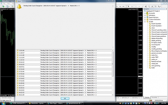168x105 pixels.
Task: Select 'Move Stoploss to Breakeven' script
Action: pyautogui.click(x=159, y=51)
